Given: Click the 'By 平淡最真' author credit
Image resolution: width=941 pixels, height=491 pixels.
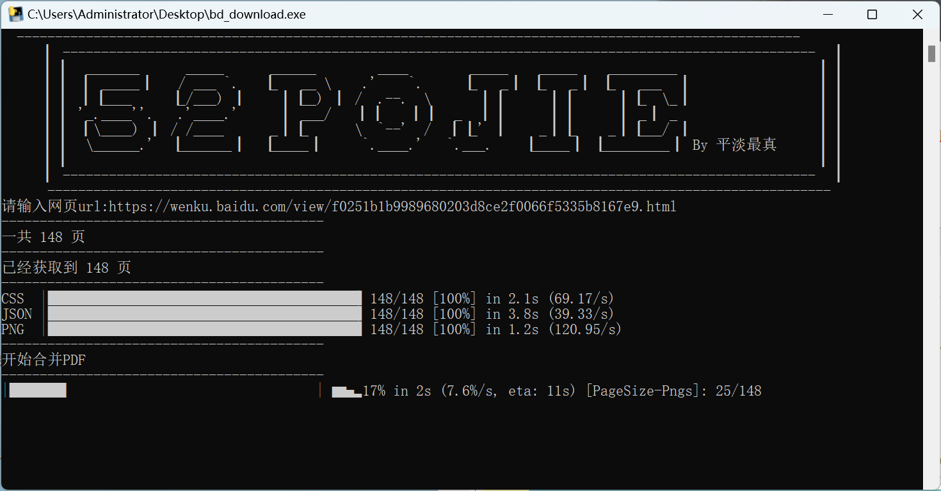Looking at the screenshot, I should (x=734, y=145).
